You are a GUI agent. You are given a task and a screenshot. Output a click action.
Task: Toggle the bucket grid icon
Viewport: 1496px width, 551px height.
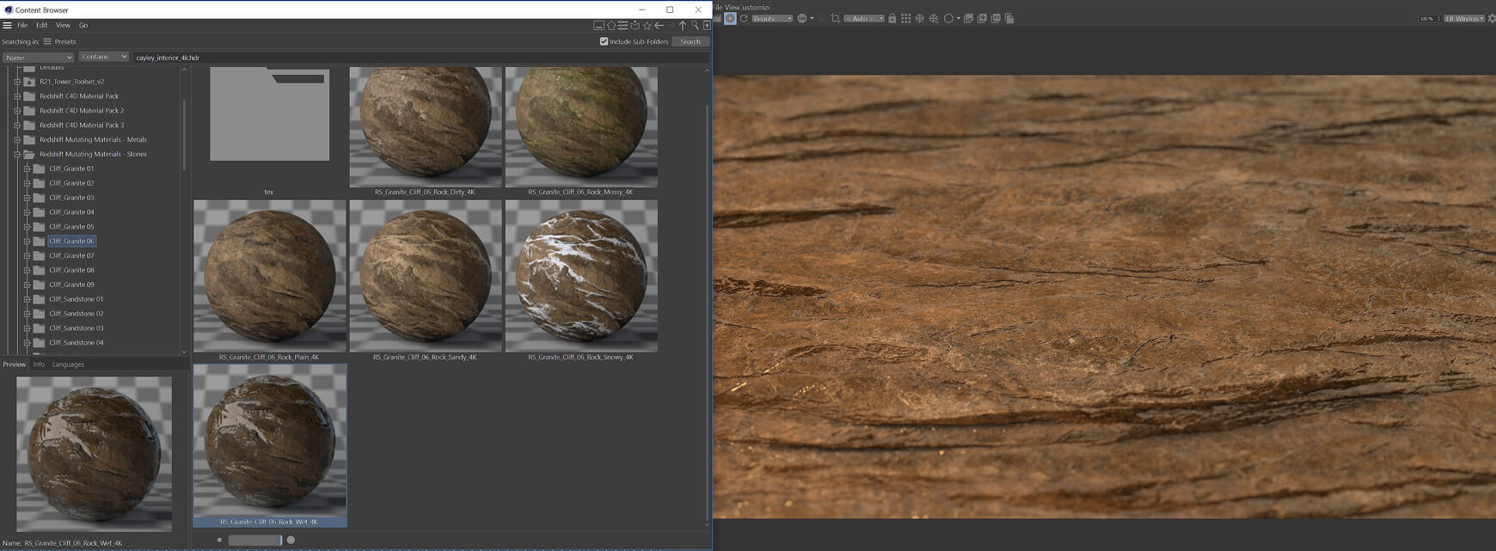(905, 18)
